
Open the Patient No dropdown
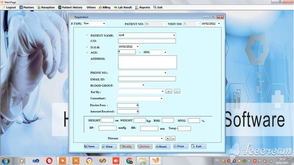tap(165, 24)
